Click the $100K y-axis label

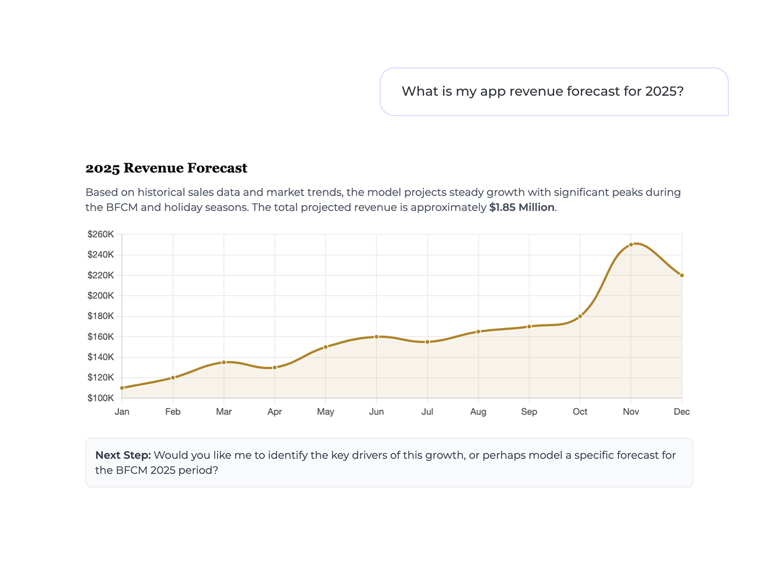[x=101, y=398]
